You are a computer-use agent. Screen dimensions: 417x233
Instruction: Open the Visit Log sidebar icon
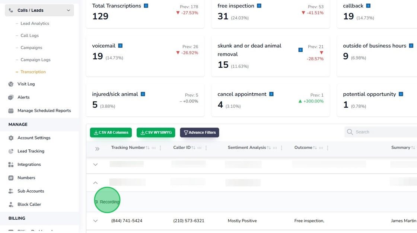click(x=11, y=84)
